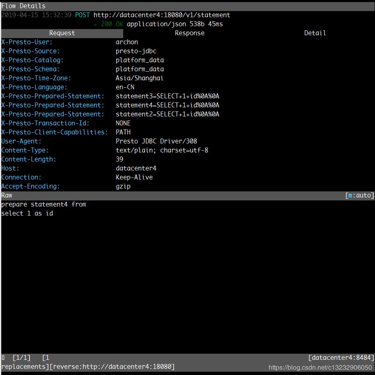375x375 pixels.
Task: Select the User-Agent header Presto JDBC Driver/308
Action: (x=156, y=141)
